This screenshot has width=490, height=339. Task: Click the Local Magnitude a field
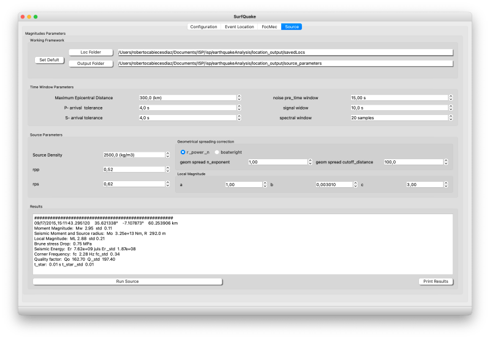tap(244, 184)
